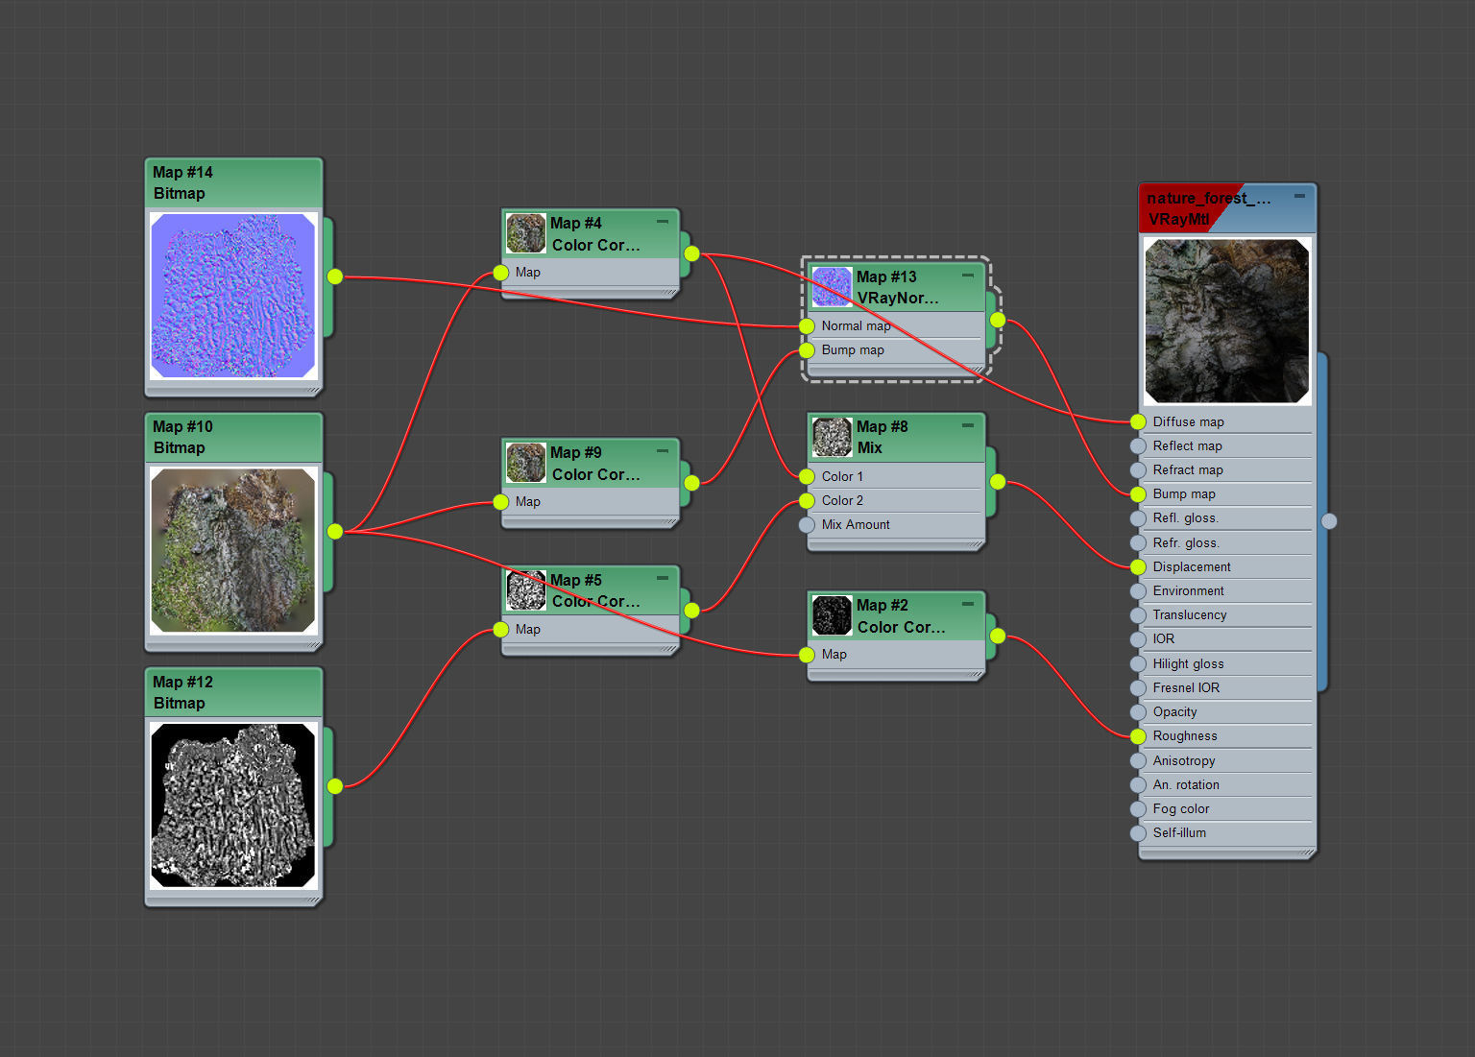The width and height of the screenshot is (1475, 1057).
Task: Click the Map #12 Bitmap black-and-white thumbnail
Action: point(233,805)
